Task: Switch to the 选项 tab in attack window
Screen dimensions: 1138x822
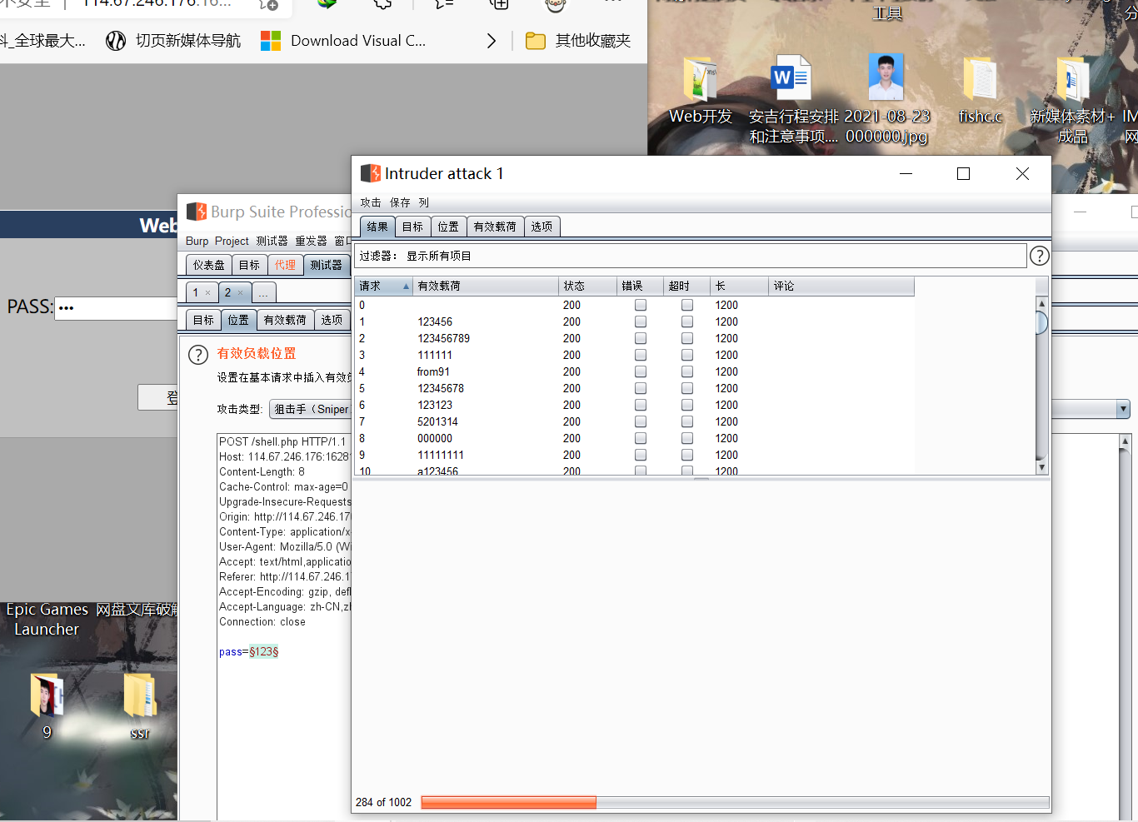Action: click(x=542, y=227)
